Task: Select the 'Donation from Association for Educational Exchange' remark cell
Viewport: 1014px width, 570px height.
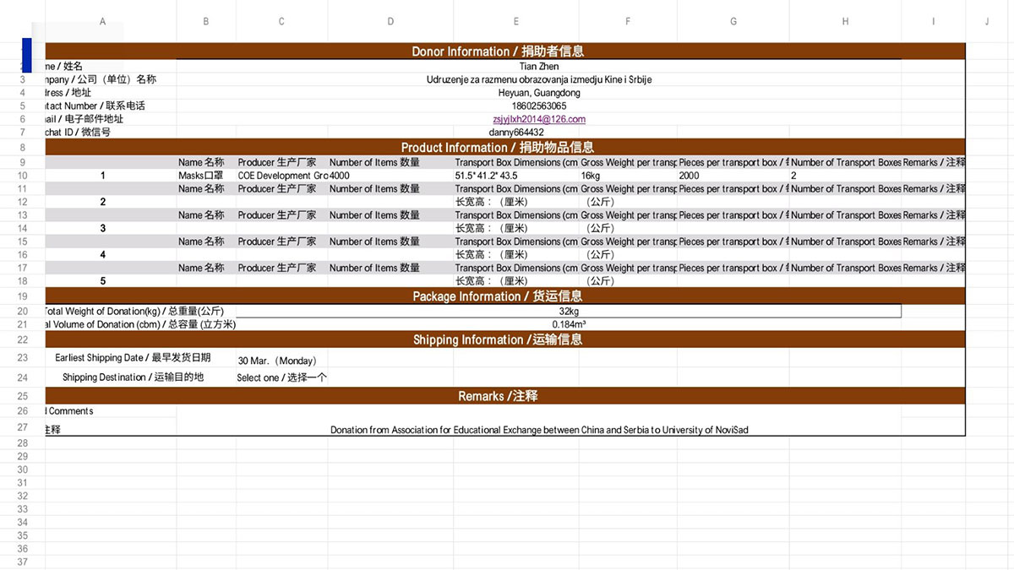Action: (539, 430)
